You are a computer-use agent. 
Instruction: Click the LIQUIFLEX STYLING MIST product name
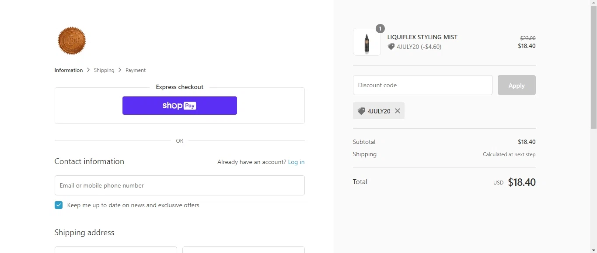[x=422, y=37]
